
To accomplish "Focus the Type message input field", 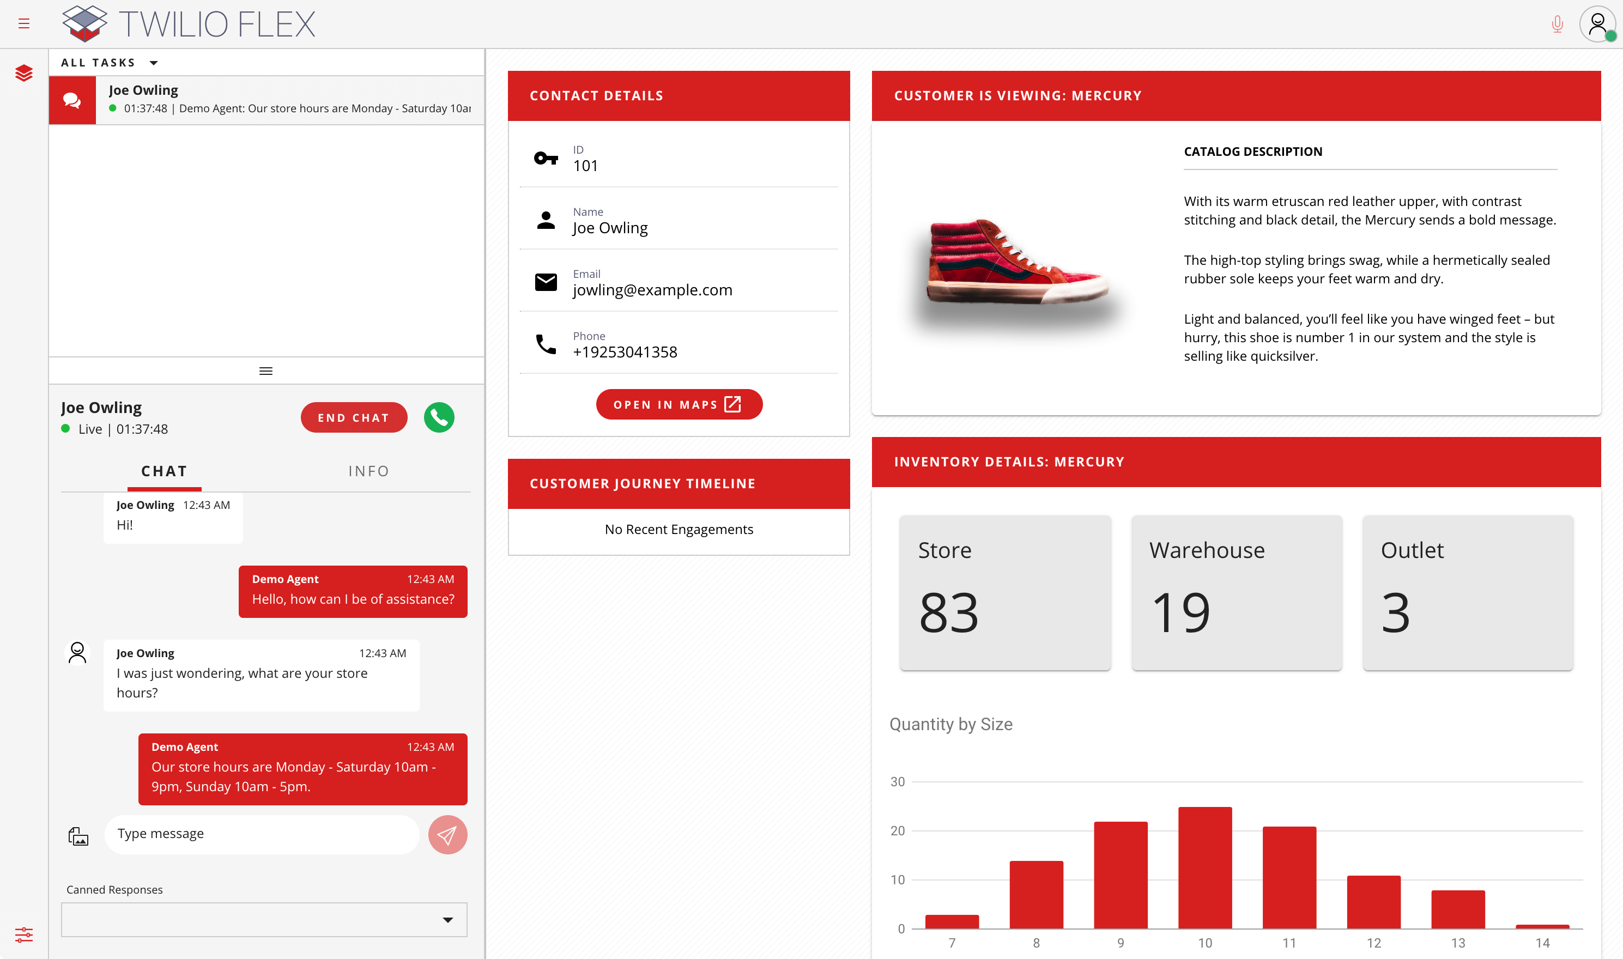I will click(x=262, y=834).
